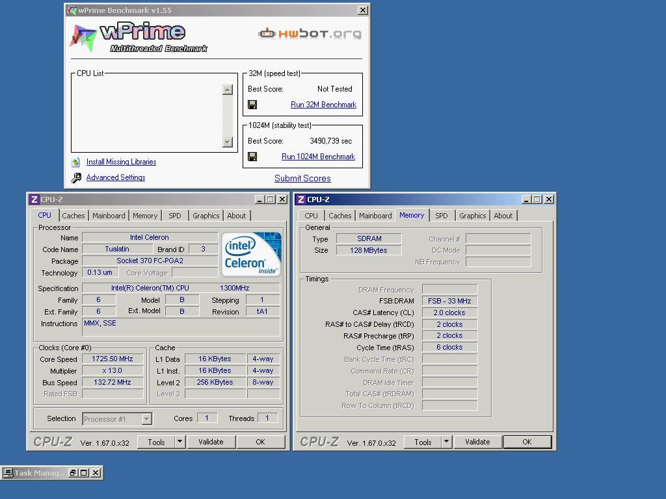Click the 3490,739 sec best score
666x499 pixels.
pos(331,141)
